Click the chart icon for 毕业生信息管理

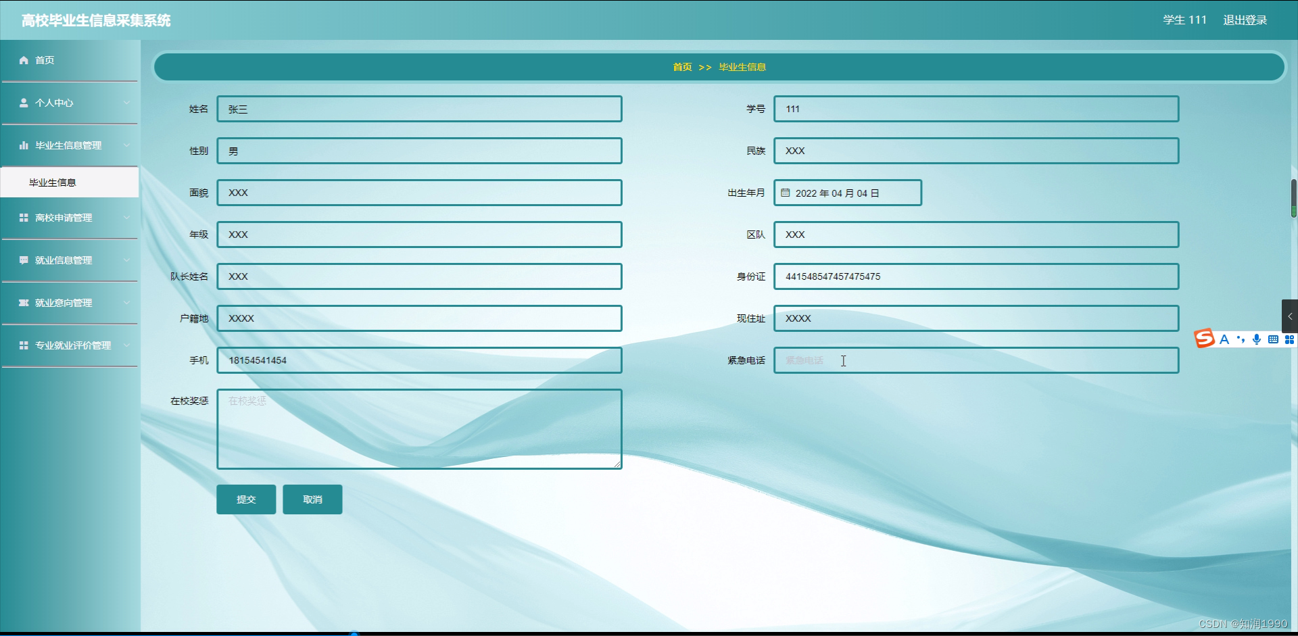point(23,145)
